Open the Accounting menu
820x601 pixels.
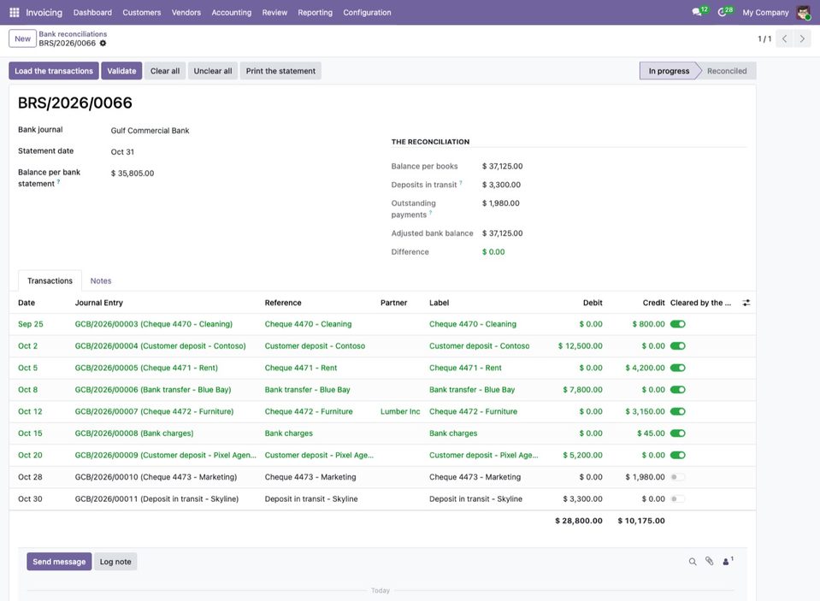[231, 13]
